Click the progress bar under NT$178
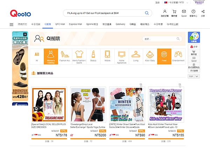210x149 pixels. coord(49,139)
